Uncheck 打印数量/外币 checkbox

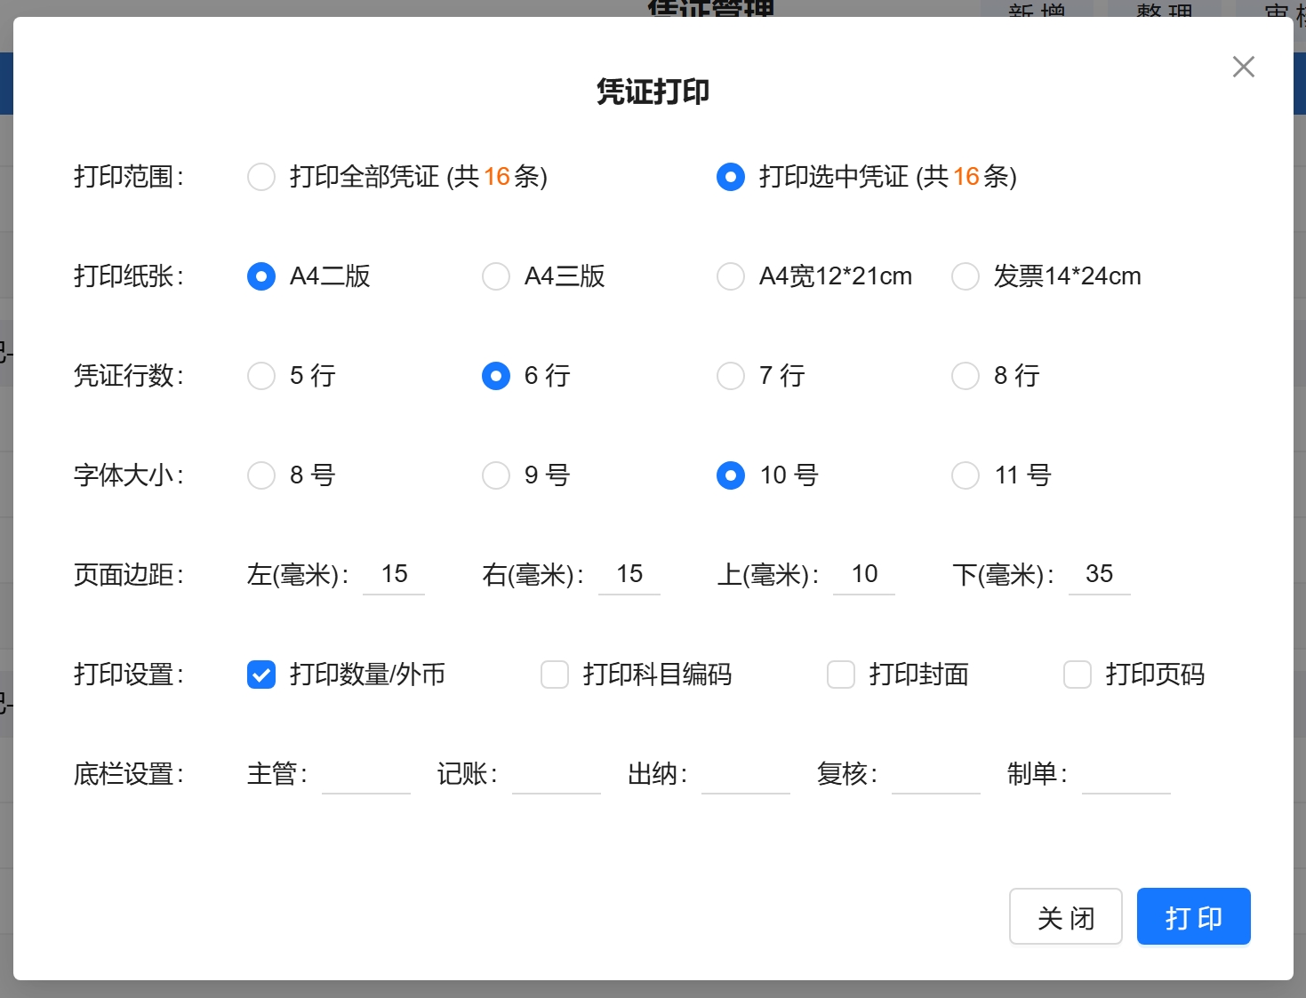pos(261,675)
